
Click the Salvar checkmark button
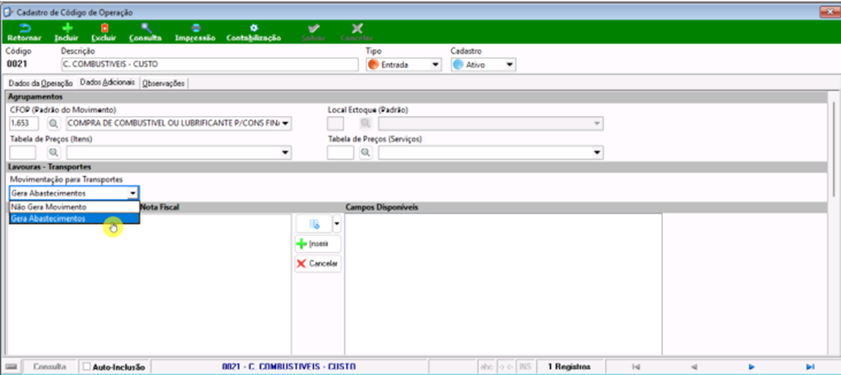[x=314, y=32]
